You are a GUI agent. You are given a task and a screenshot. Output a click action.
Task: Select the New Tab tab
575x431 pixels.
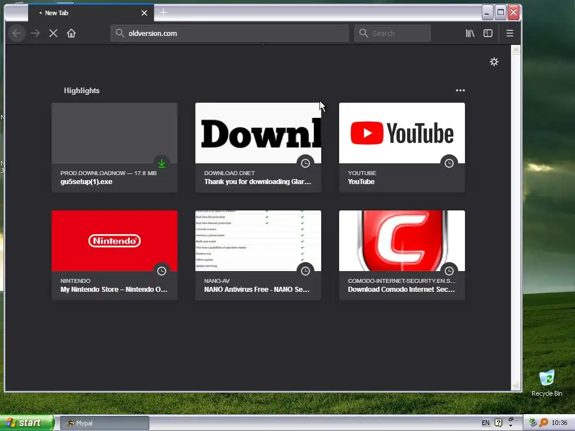point(91,13)
